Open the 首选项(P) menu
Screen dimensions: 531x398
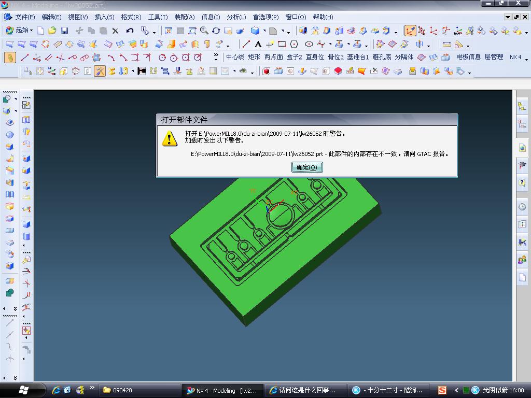point(266,17)
